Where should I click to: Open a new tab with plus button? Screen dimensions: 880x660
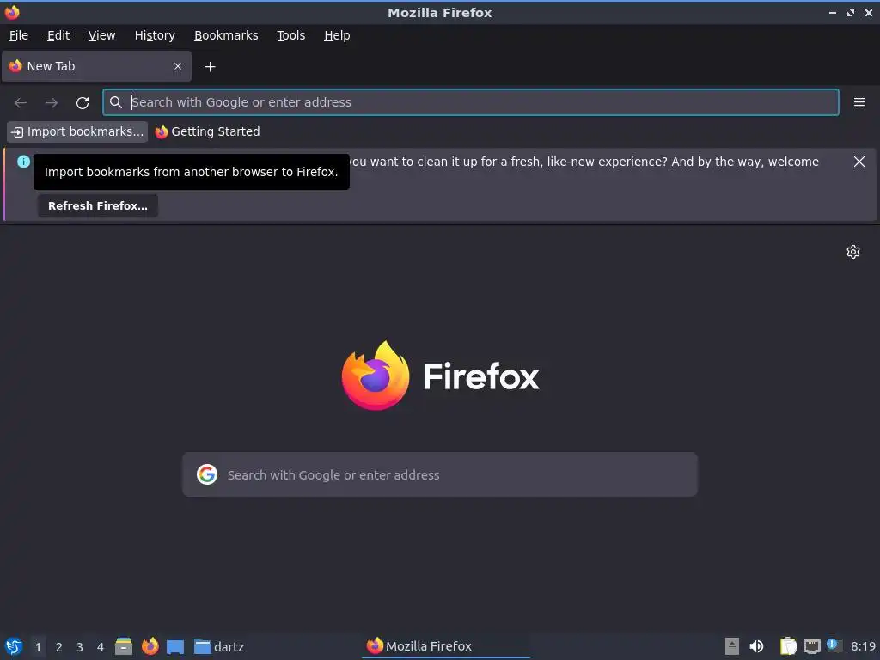point(210,67)
